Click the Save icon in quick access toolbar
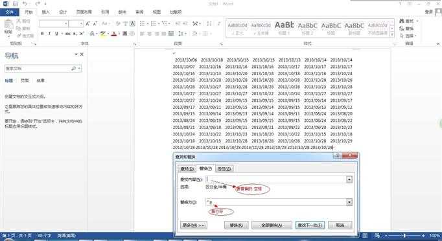This screenshot has height=241, width=442. click(15, 4)
